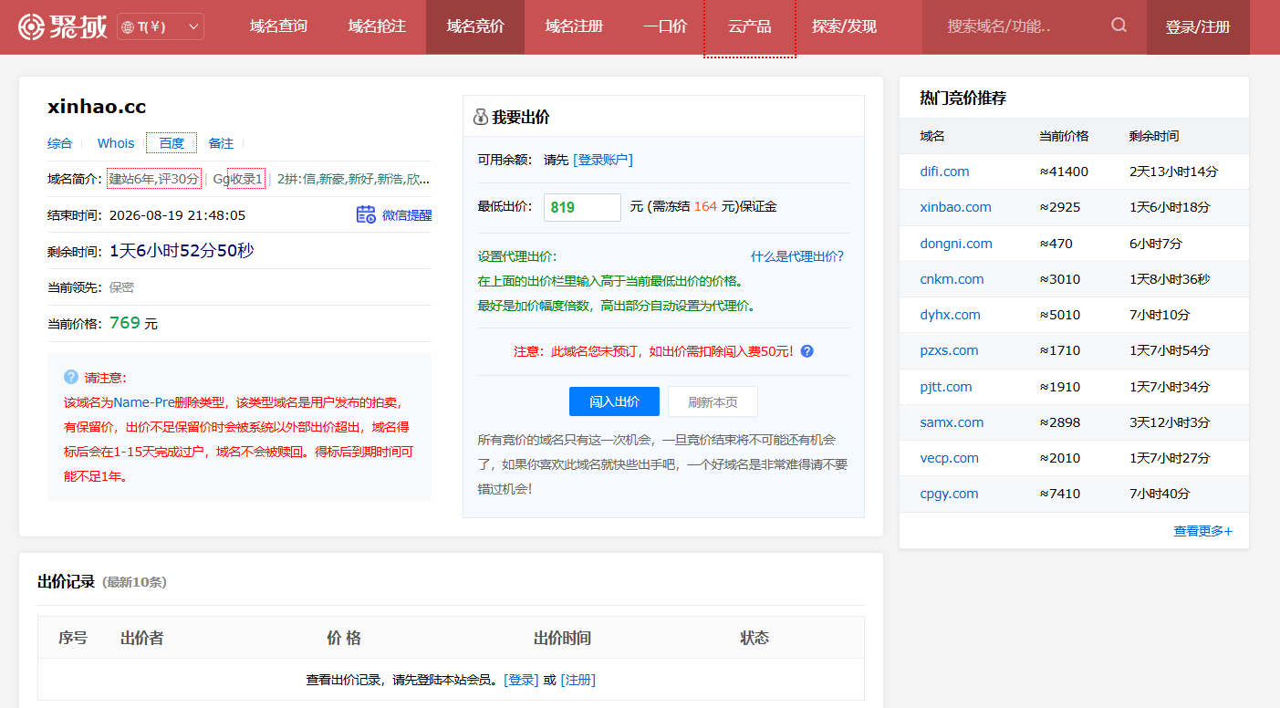The width and height of the screenshot is (1280, 708).
Task: Open the 探索/发现 menu
Action: pos(844,27)
